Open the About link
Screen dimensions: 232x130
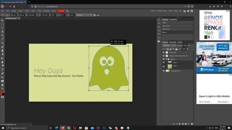[153, 11]
